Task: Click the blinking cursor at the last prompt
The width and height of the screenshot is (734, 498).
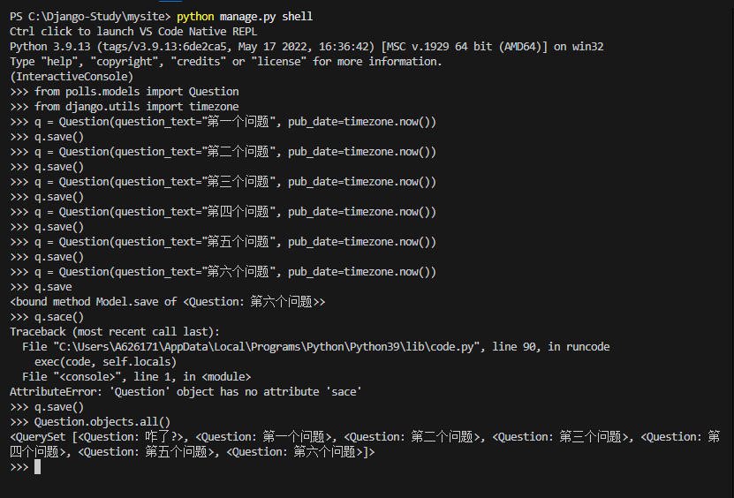Action: tap(37, 467)
